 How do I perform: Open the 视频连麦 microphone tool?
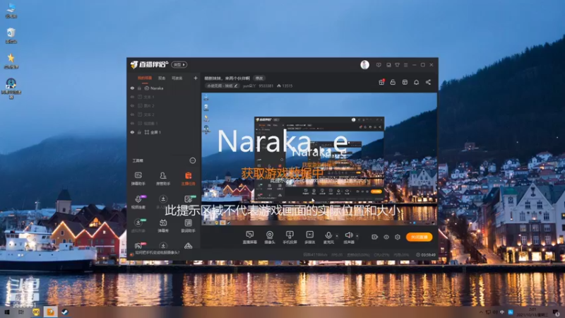[138, 202]
